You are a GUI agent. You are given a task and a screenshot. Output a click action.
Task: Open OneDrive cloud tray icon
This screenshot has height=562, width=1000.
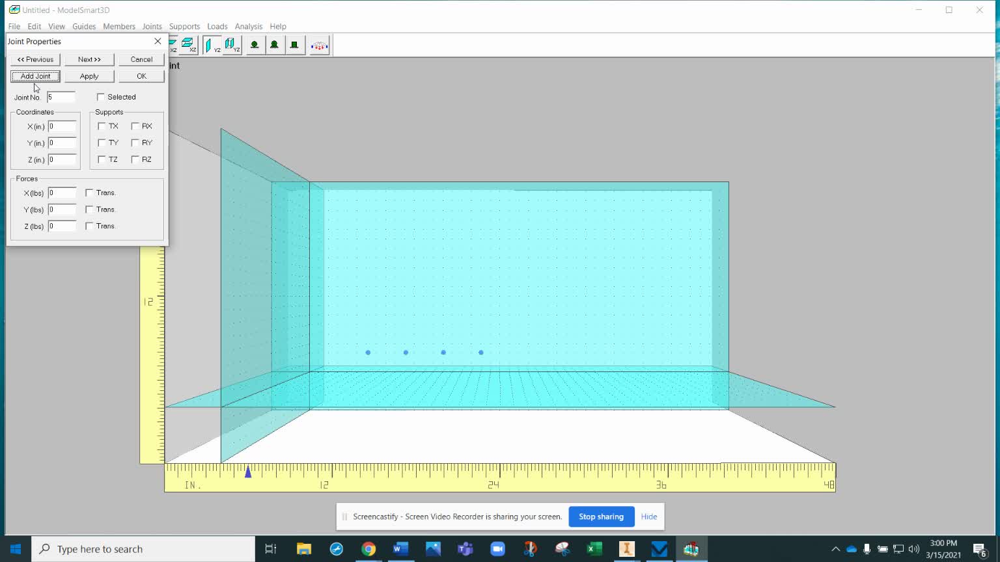[x=852, y=549]
